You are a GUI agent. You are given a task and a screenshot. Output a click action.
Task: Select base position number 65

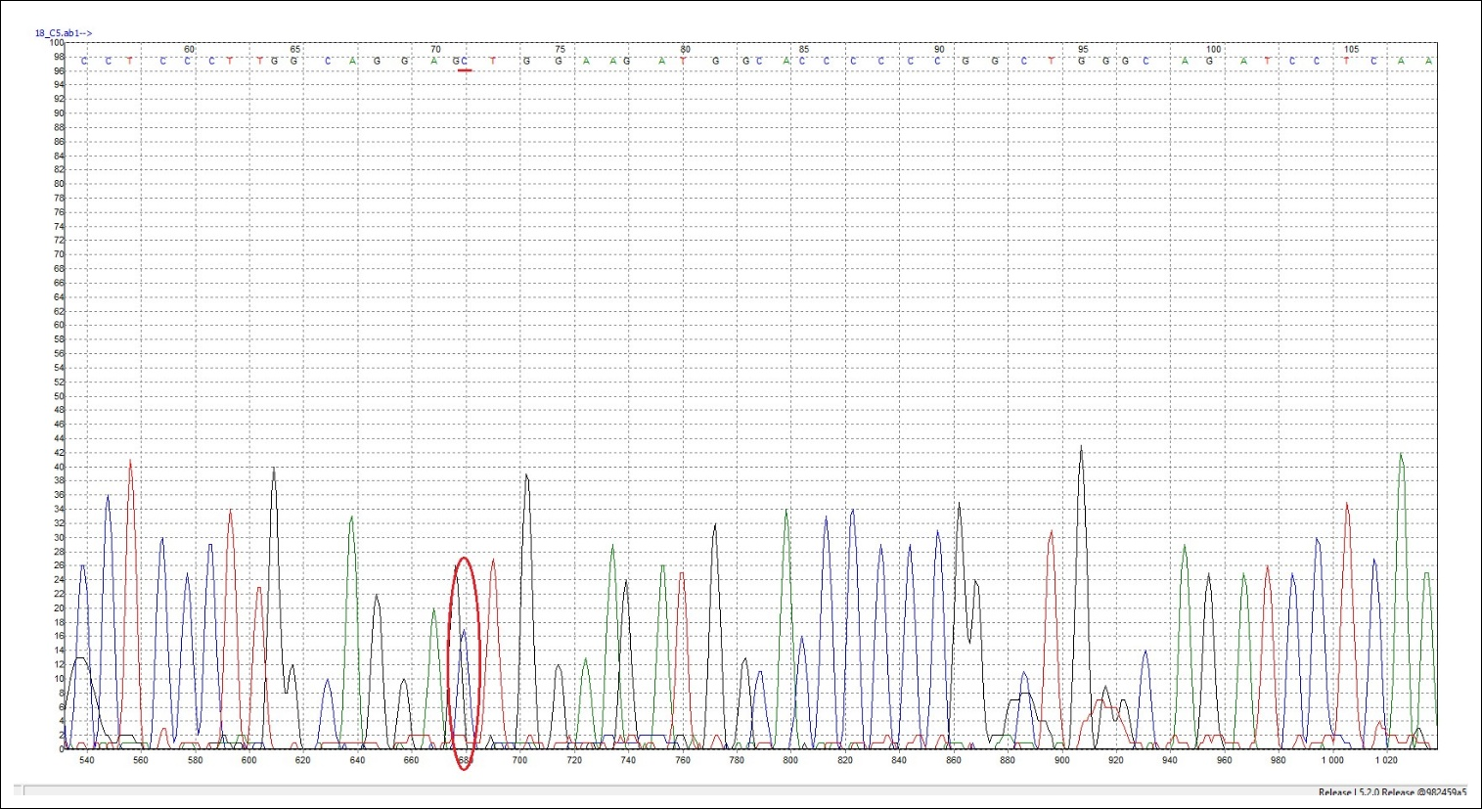tap(295, 49)
